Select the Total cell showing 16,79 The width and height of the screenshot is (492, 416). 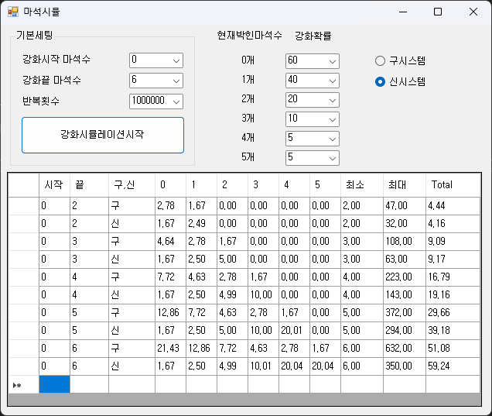453,277
